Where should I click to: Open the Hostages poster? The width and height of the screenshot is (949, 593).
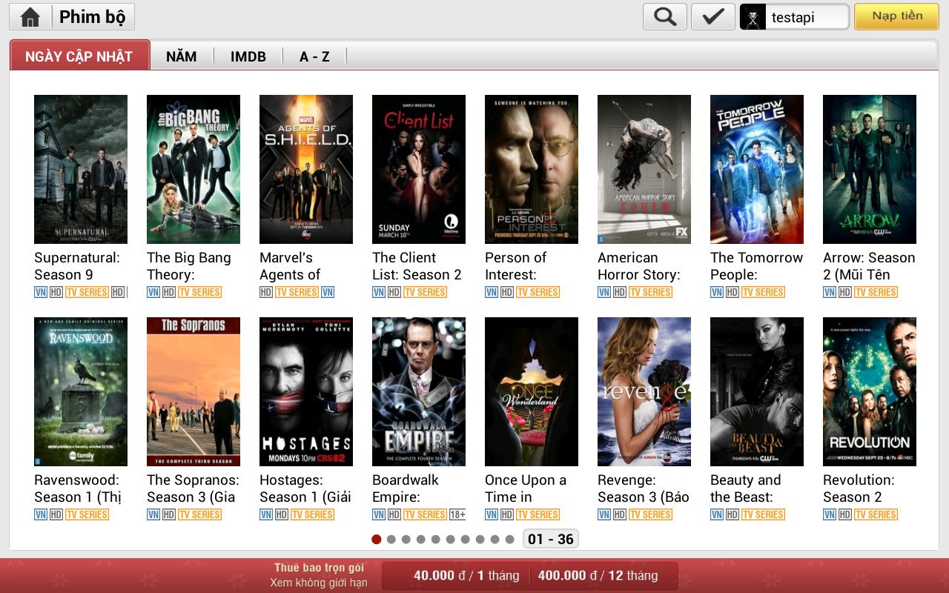point(306,391)
